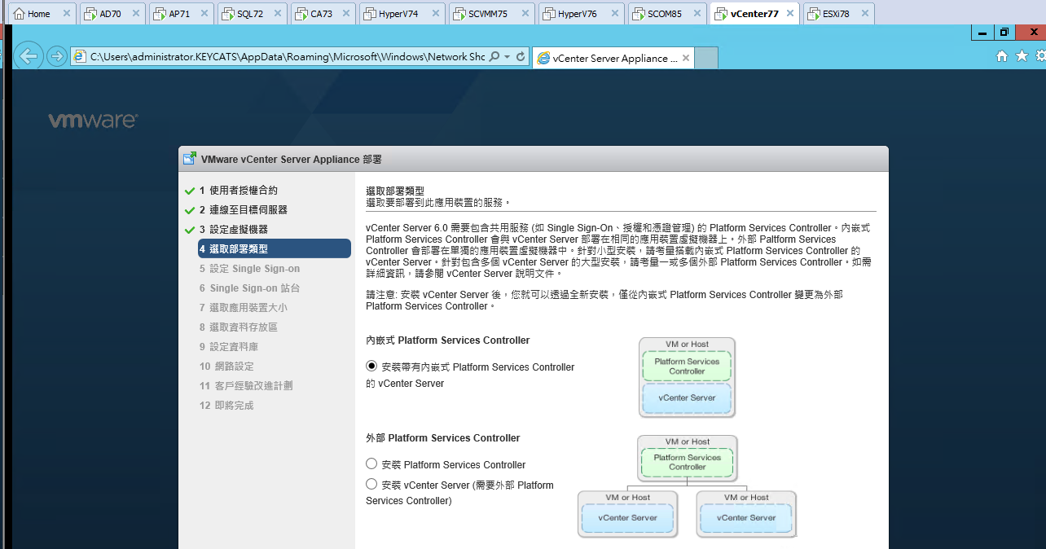
Task: Select step 4 選取部署類型
Action: point(273,248)
